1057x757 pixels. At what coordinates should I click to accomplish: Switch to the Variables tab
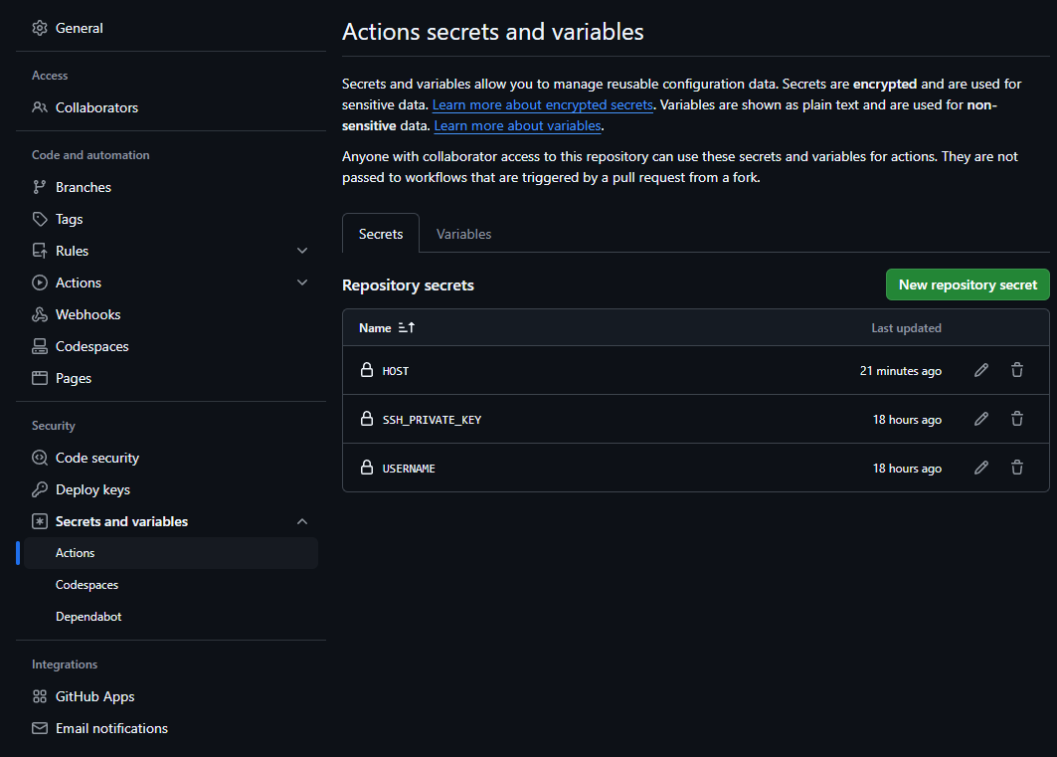463,234
